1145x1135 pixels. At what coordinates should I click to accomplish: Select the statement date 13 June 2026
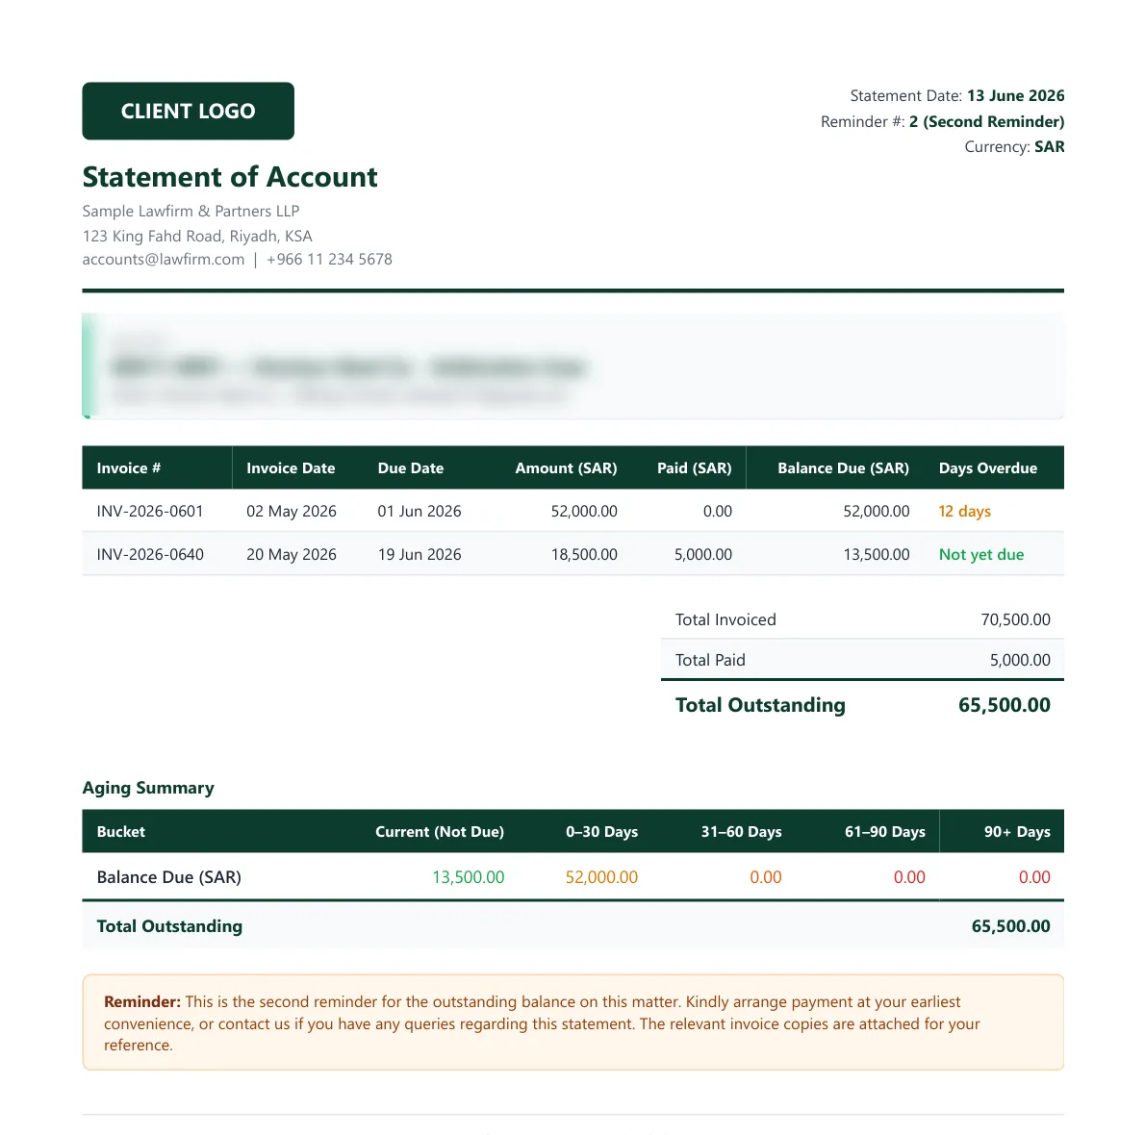1015,95
